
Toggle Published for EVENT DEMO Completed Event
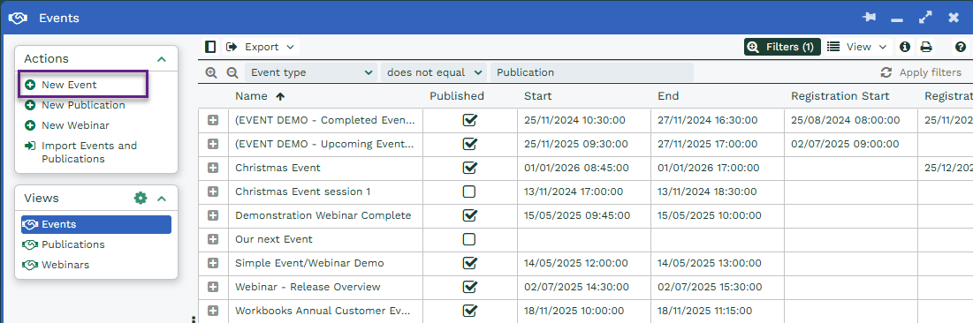pos(470,120)
